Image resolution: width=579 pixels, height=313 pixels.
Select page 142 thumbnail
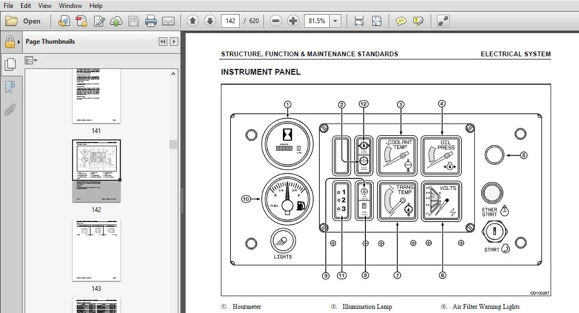[96, 171]
